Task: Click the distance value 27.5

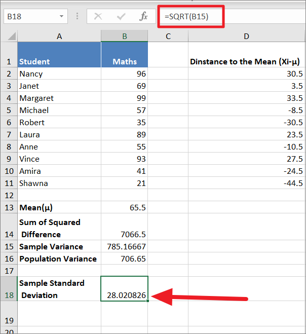Action: pos(247,159)
